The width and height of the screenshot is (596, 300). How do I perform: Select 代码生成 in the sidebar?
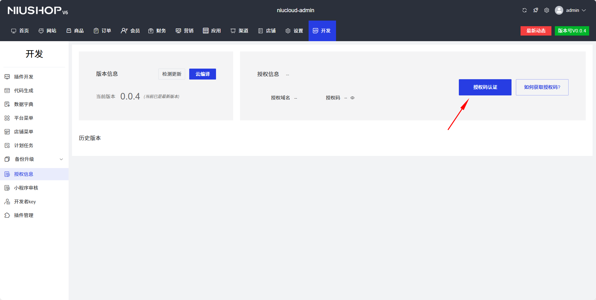[24, 91]
